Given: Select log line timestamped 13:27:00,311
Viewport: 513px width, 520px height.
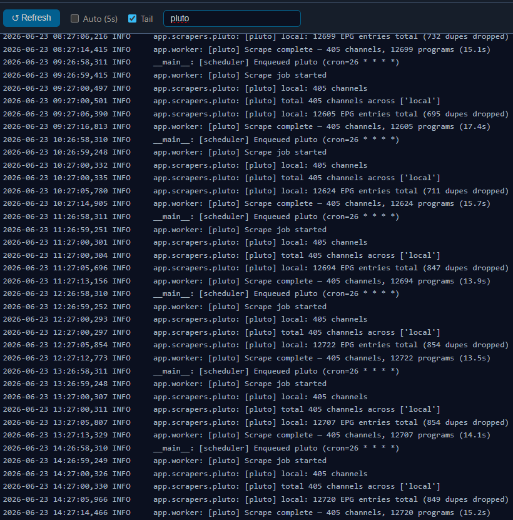Looking at the screenshot, I should click(221, 410).
